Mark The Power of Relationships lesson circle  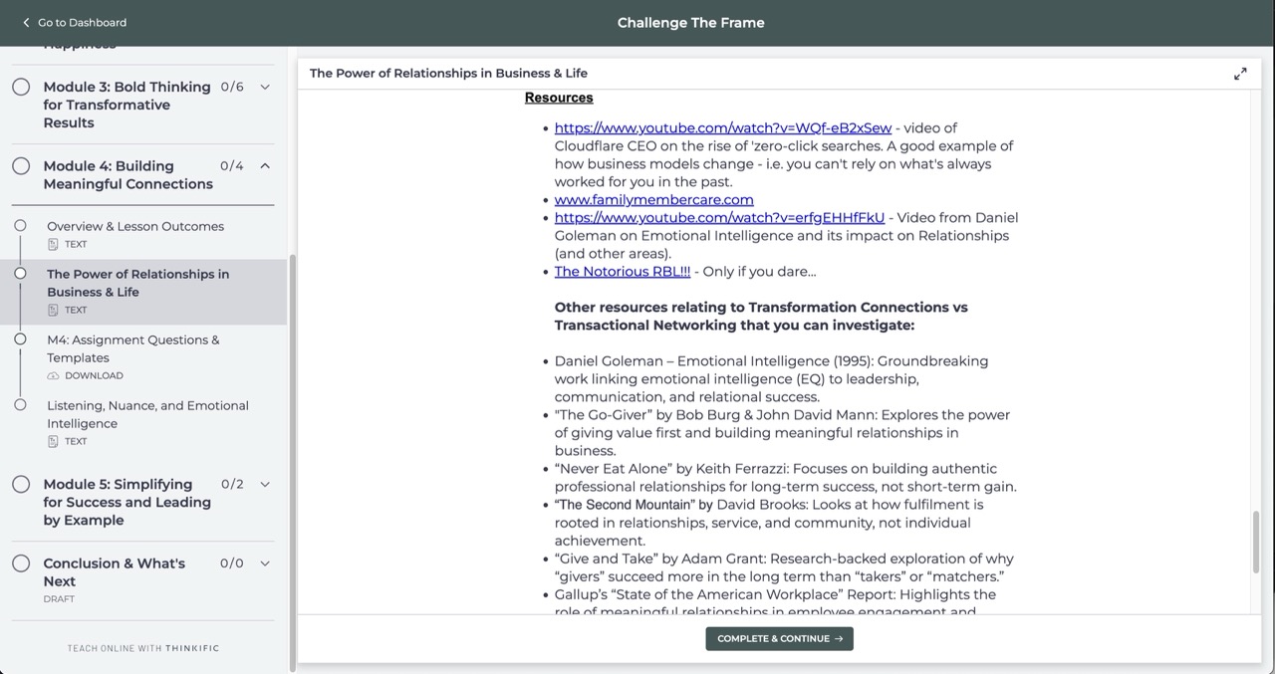click(20, 273)
